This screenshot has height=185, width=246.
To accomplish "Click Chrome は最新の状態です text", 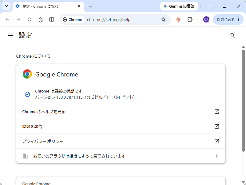I will point(58,91).
